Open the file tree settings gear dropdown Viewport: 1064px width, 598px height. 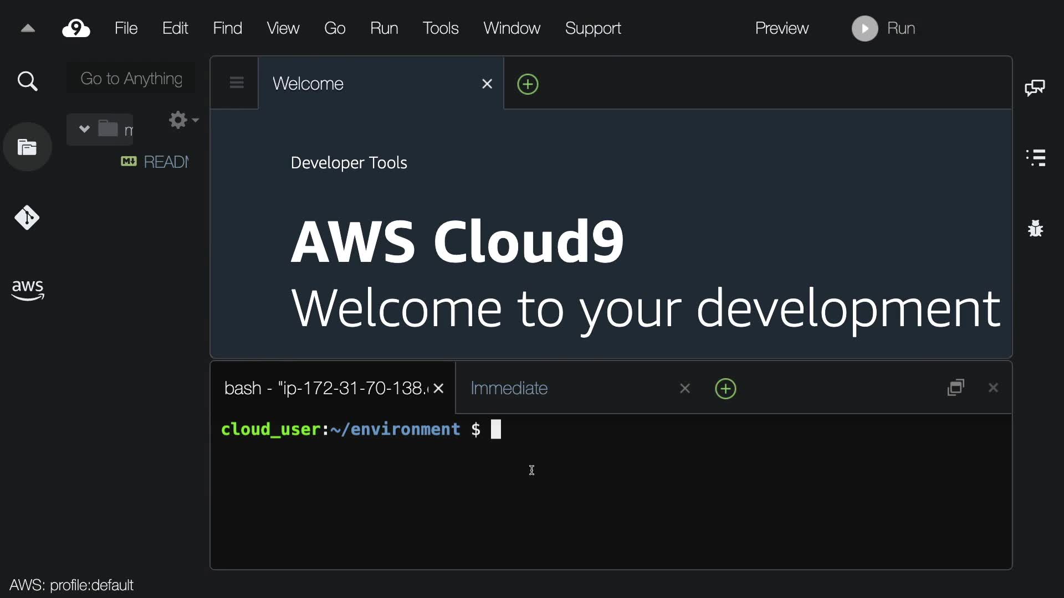coord(183,120)
